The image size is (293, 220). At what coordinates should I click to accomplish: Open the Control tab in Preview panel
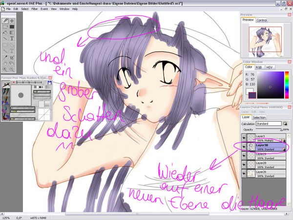(262, 20)
